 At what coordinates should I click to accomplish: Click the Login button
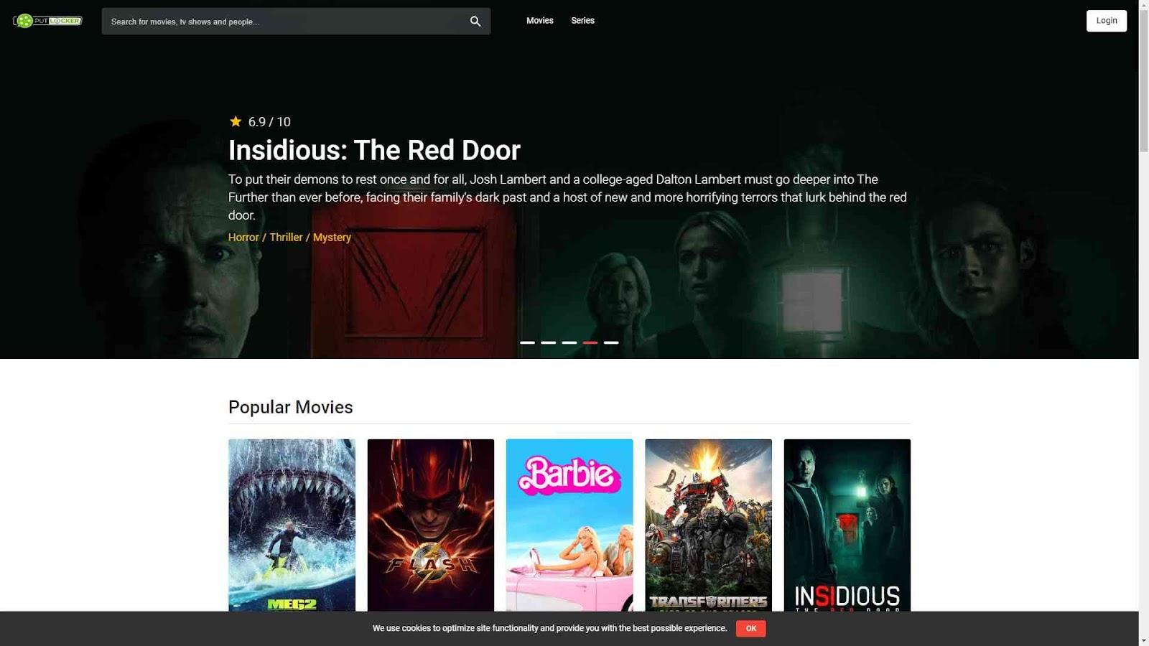pos(1107,21)
